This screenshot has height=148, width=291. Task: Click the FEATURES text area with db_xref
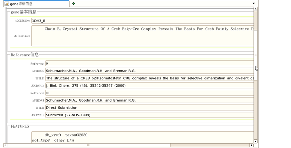pos(142,137)
